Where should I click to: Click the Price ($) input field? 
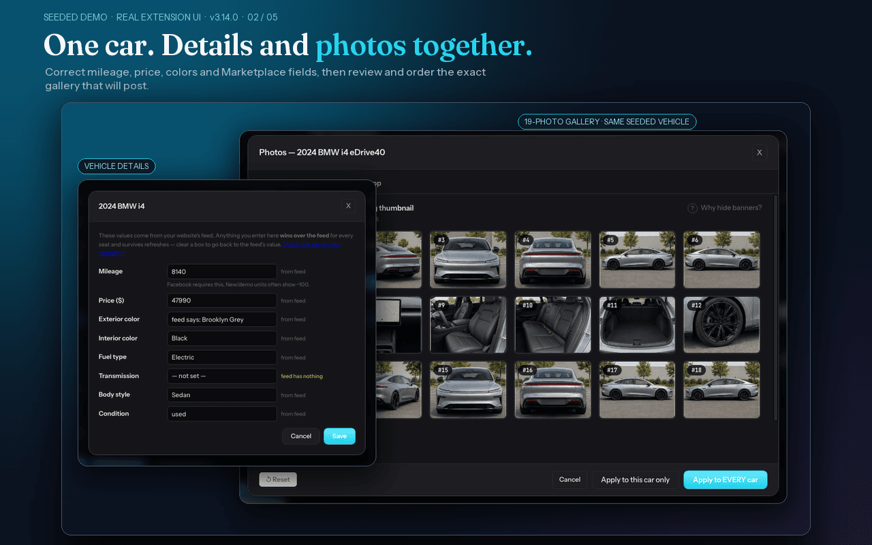[x=222, y=300]
